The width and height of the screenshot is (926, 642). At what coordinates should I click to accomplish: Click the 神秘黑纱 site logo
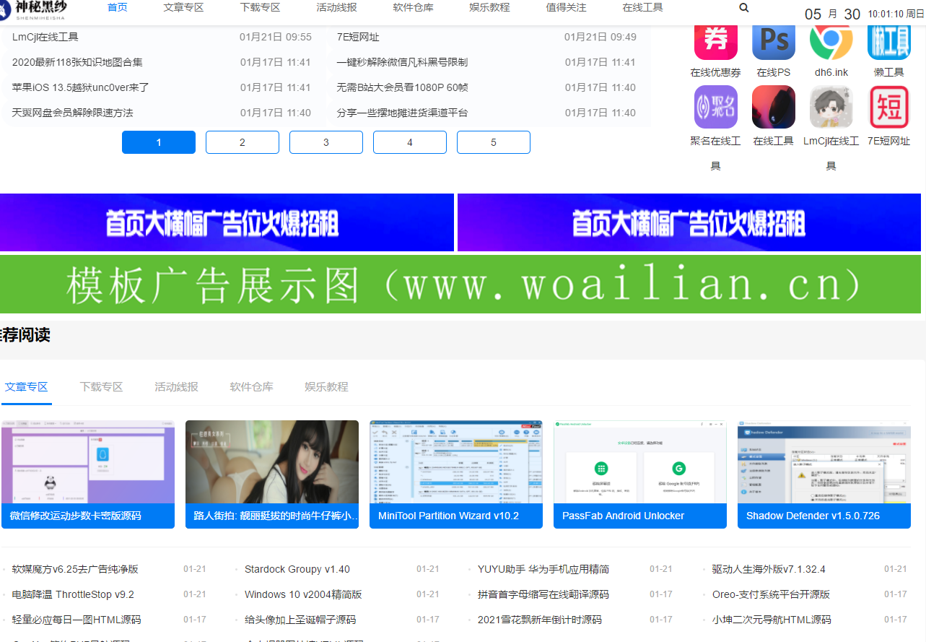point(36,9)
